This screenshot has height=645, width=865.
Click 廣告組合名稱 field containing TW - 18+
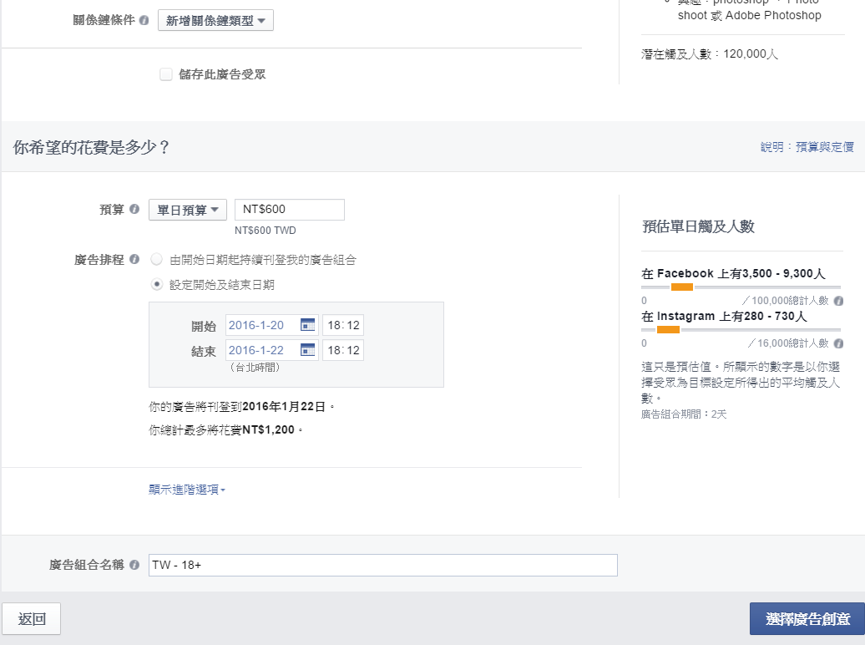tap(382, 566)
